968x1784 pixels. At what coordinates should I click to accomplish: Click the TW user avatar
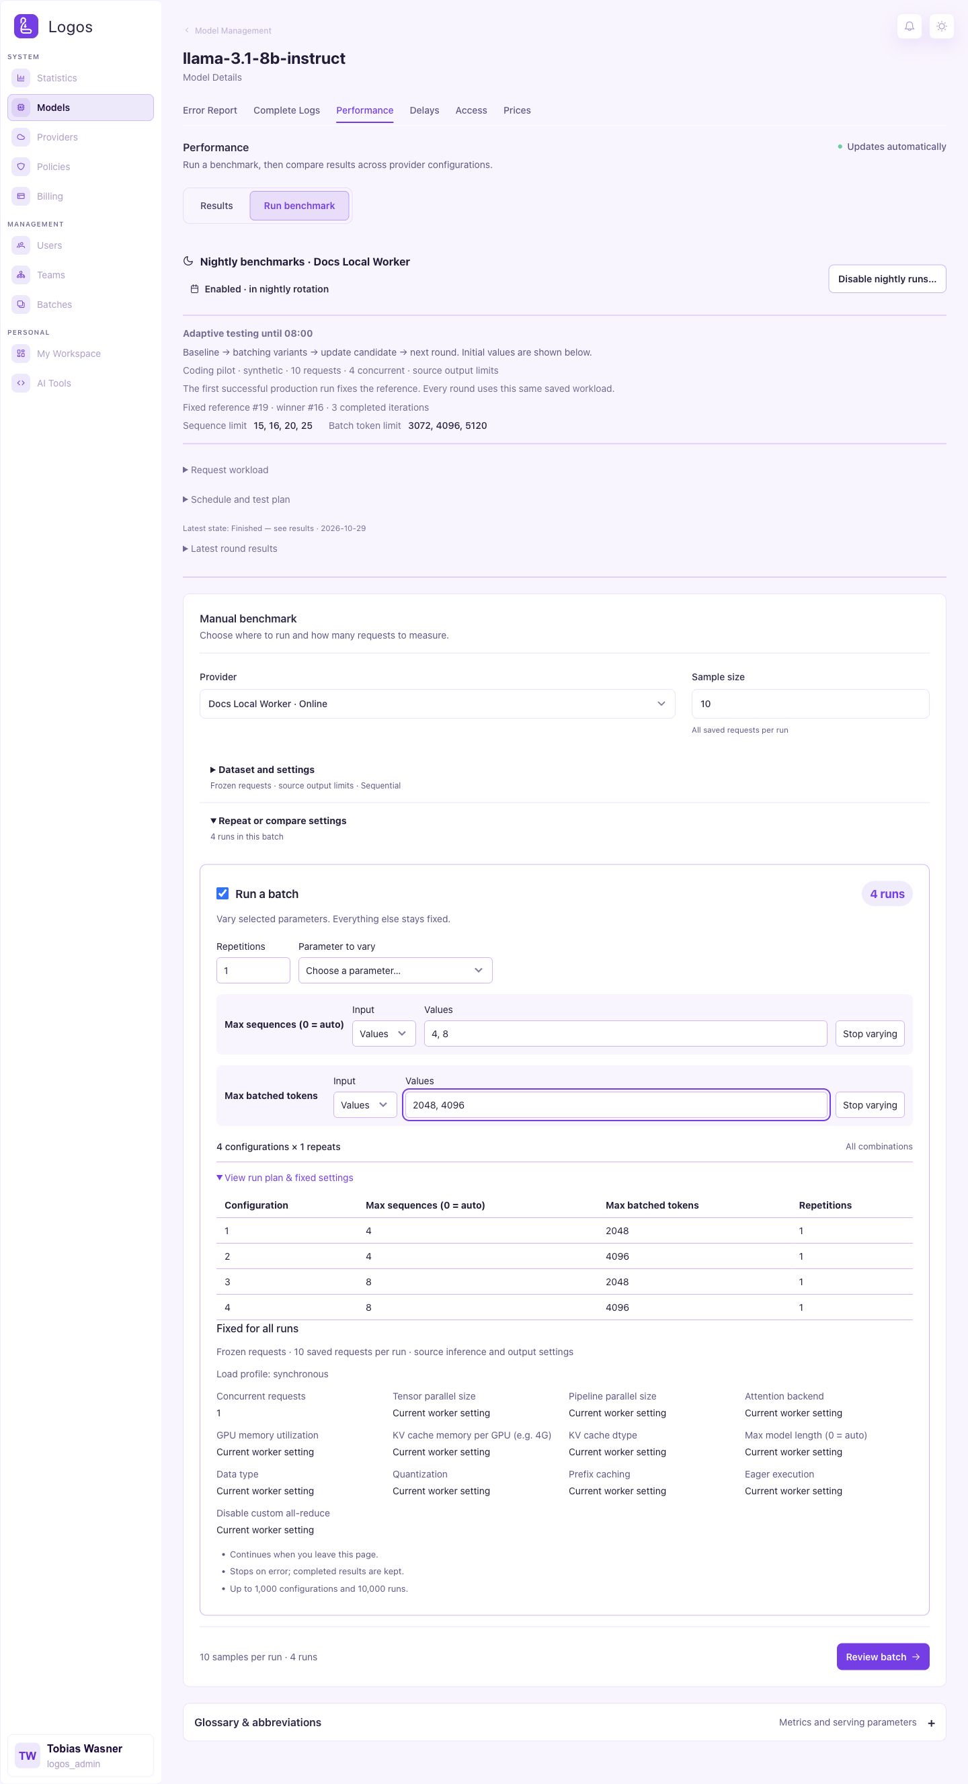28,1755
